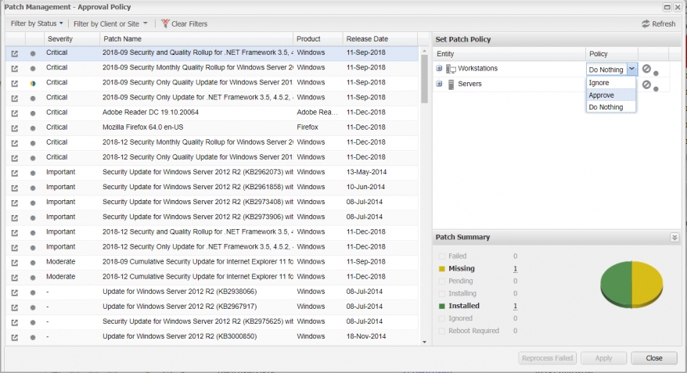
Task: Click status dot of KB3000850 row
Action: (33, 337)
